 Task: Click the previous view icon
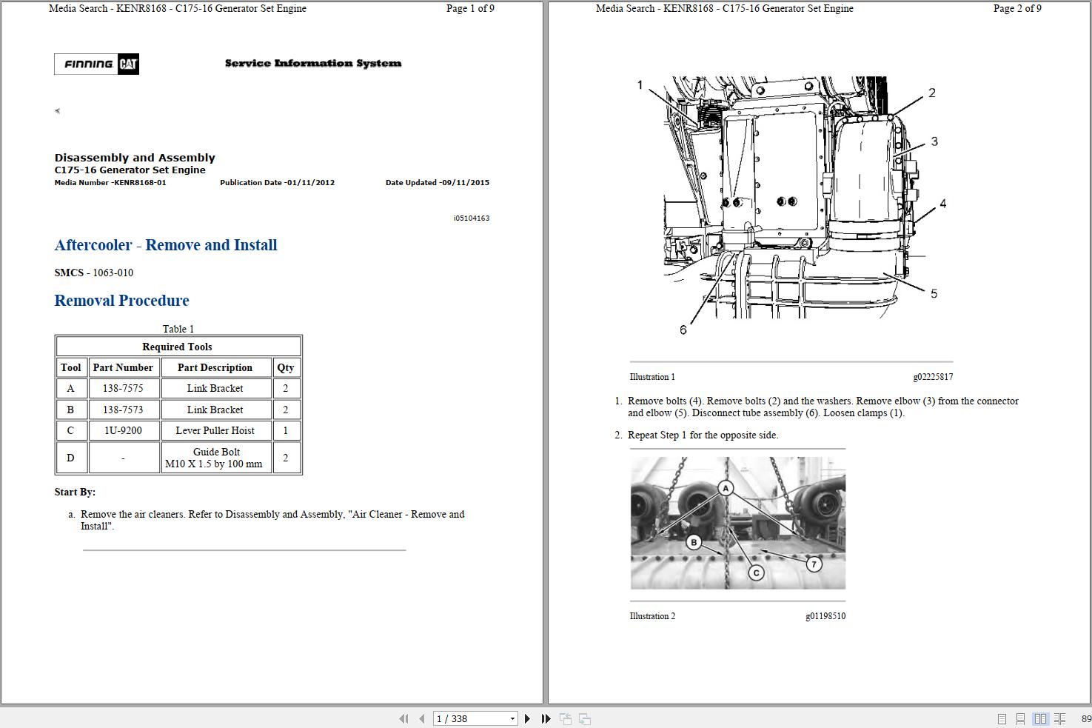coord(566,718)
